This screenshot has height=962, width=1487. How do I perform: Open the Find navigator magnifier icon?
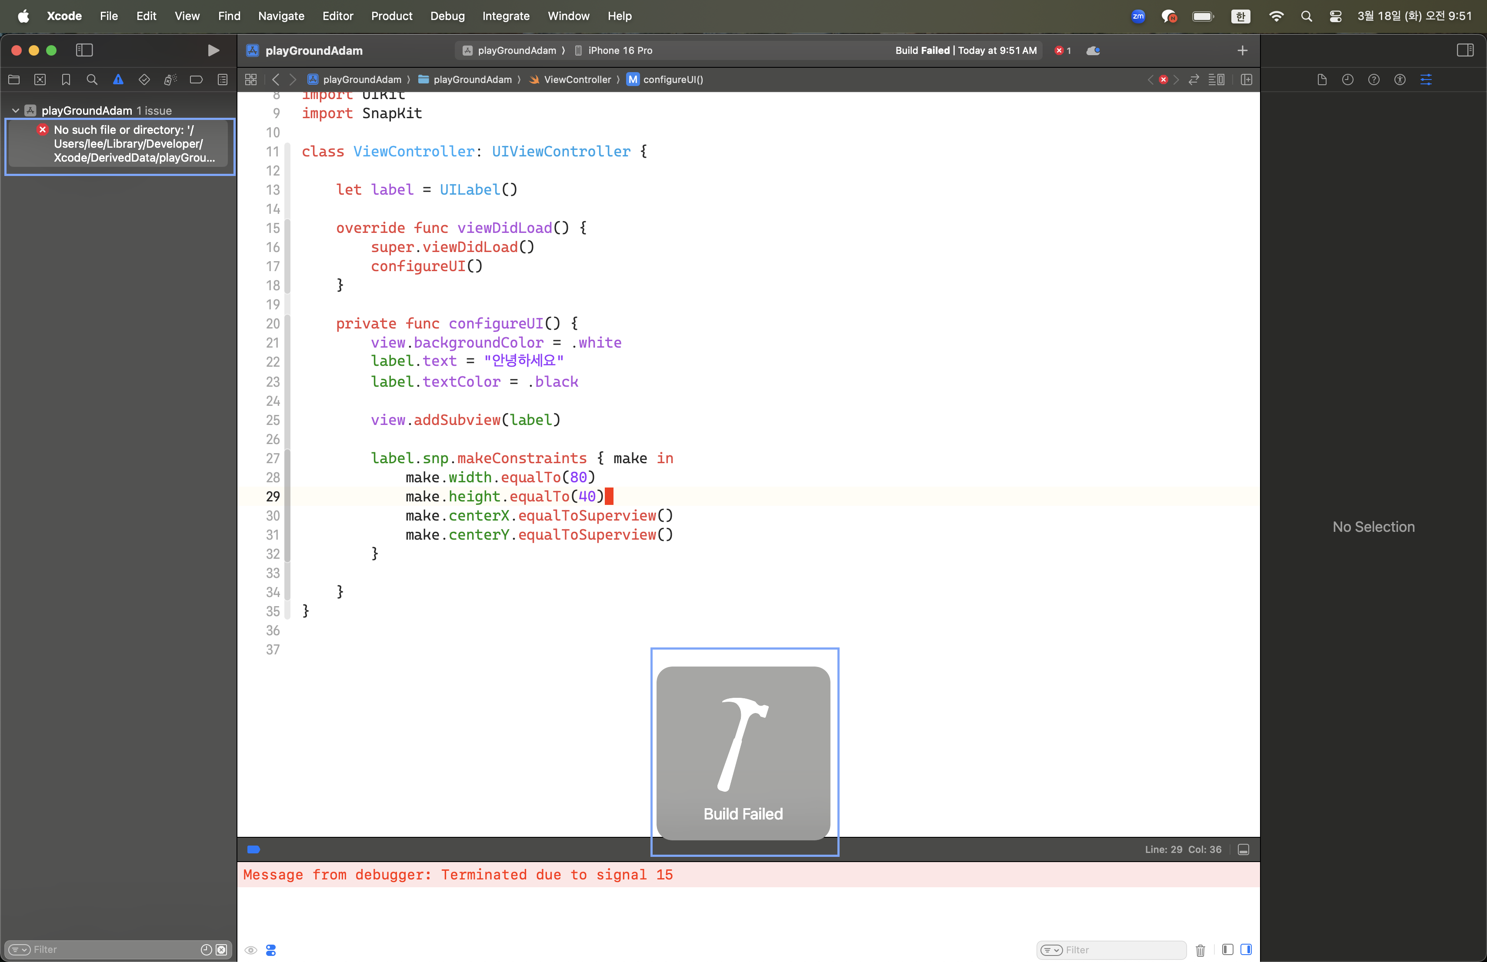click(x=92, y=79)
